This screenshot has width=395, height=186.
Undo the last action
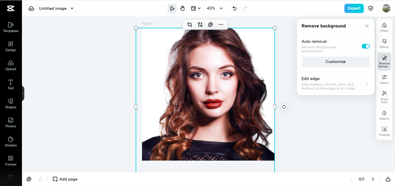[235, 8]
